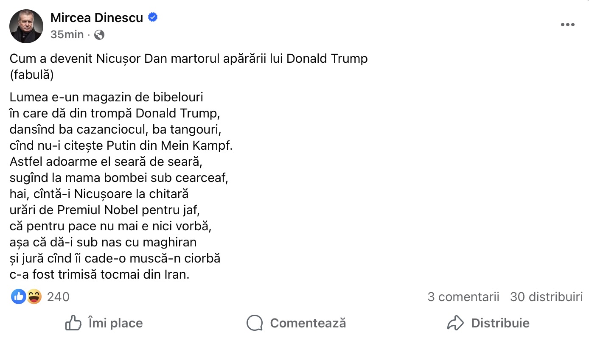Toggle like via the Îmi place label
Viewport: 589px width, 341px height.
tap(115, 323)
